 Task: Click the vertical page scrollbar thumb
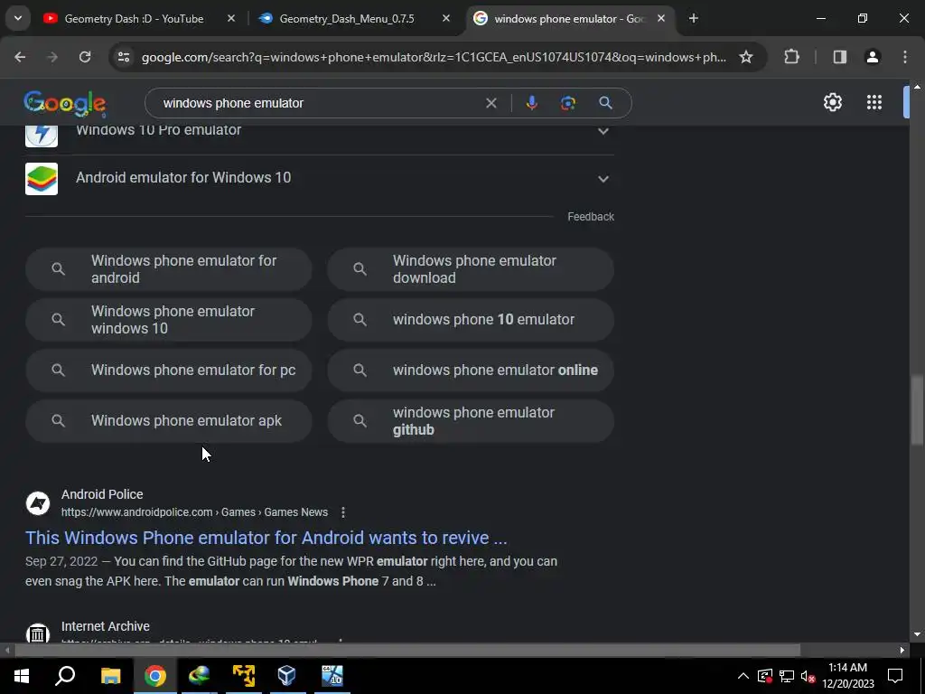[916, 409]
